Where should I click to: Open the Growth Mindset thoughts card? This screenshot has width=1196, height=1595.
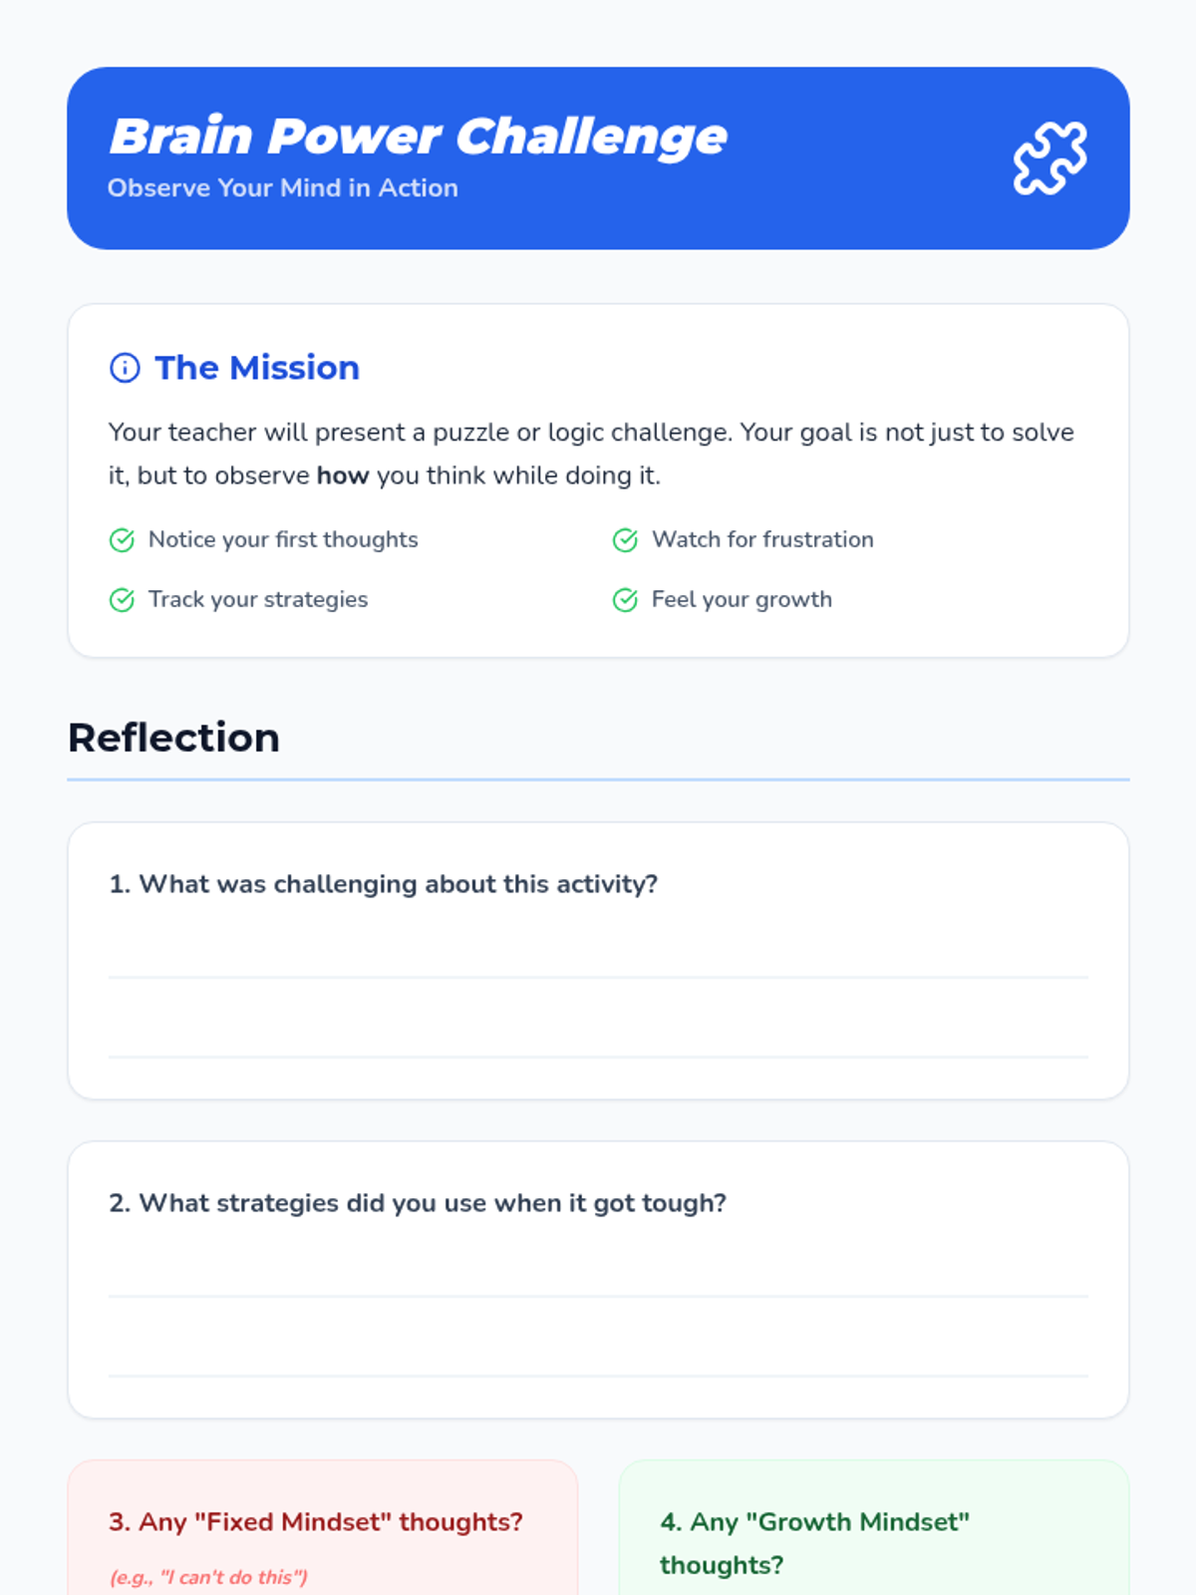click(x=874, y=1527)
